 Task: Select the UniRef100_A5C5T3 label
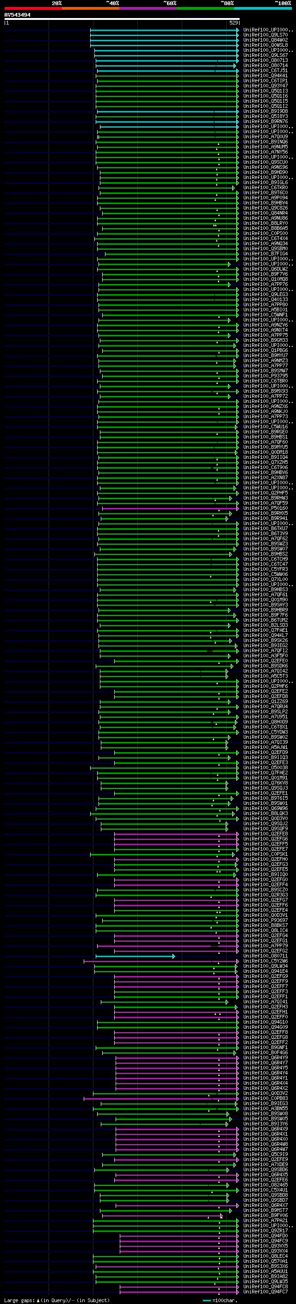click(x=265, y=676)
